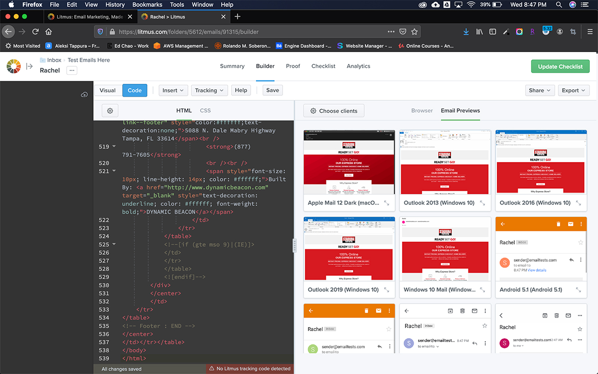
Task: Reload the page in Firefox
Action: [x=35, y=31]
